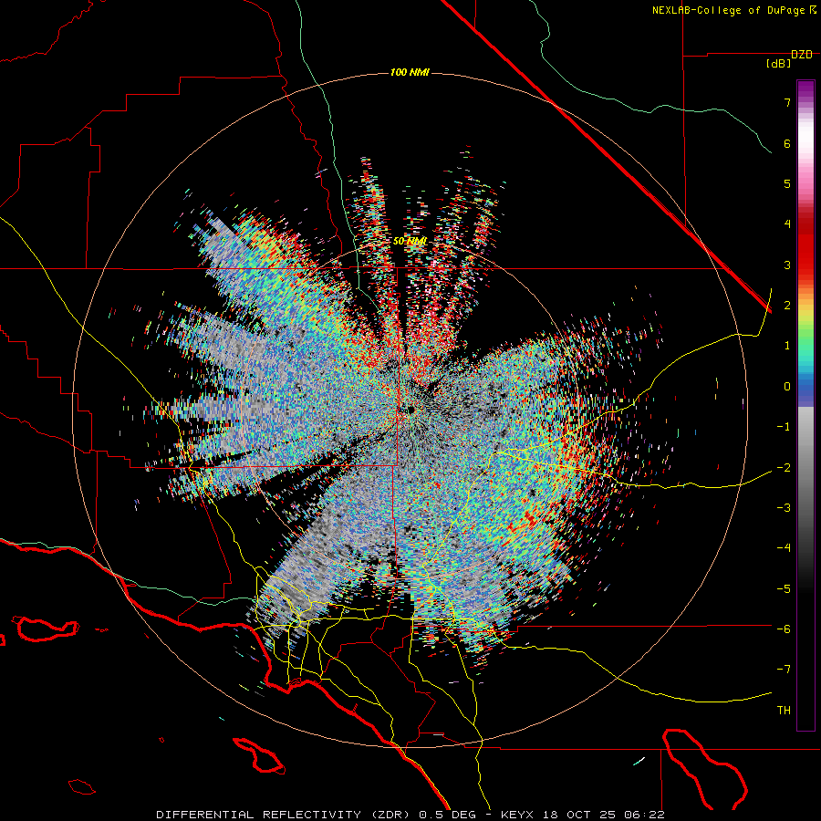This screenshot has width=821, height=821.
Task: Click the radar site center dot
Action: [x=411, y=410]
